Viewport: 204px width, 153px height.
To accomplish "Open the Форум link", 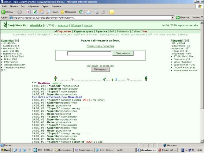I will (88, 25).
